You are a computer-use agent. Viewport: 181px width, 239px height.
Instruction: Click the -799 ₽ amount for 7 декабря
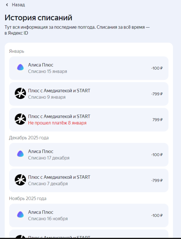[x=157, y=180]
